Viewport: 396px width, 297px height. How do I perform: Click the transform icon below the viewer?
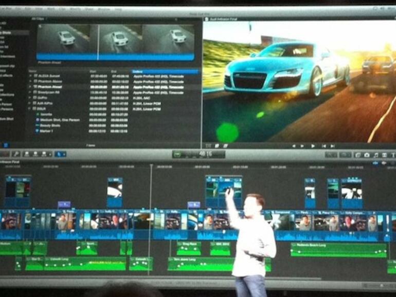point(208,146)
